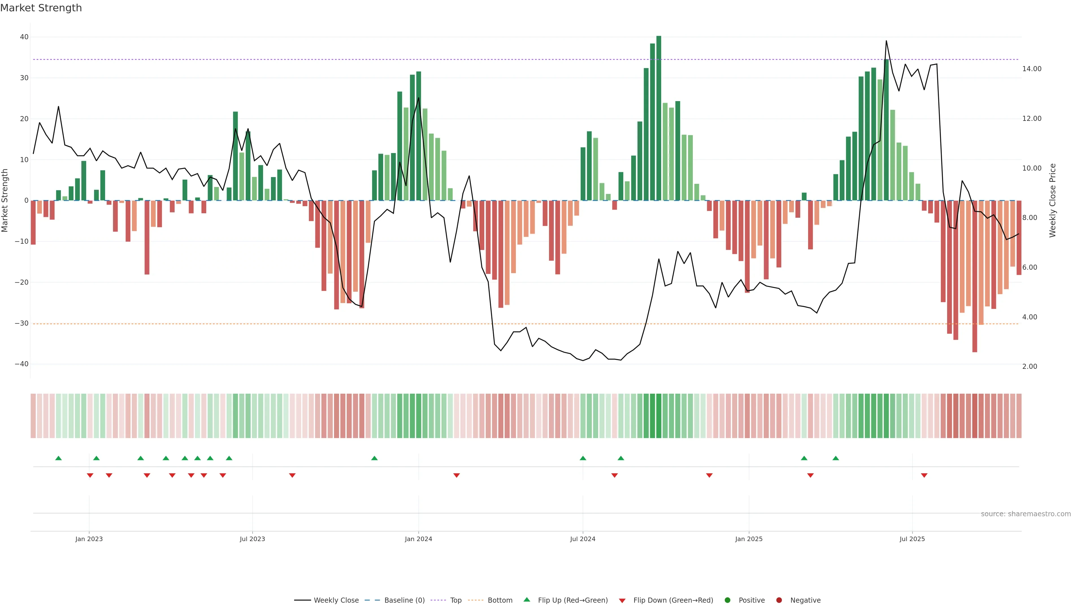Click the flip-up marker at Jul 2024
This screenshot has height=610, width=1085.
pyautogui.click(x=583, y=458)
